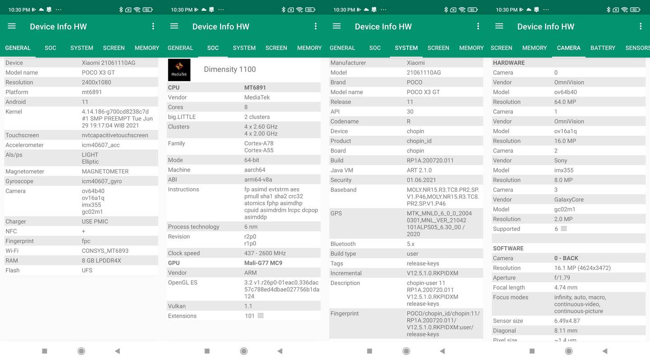Tap Android home circle on GENERAL screen

[x=81, y=351]
